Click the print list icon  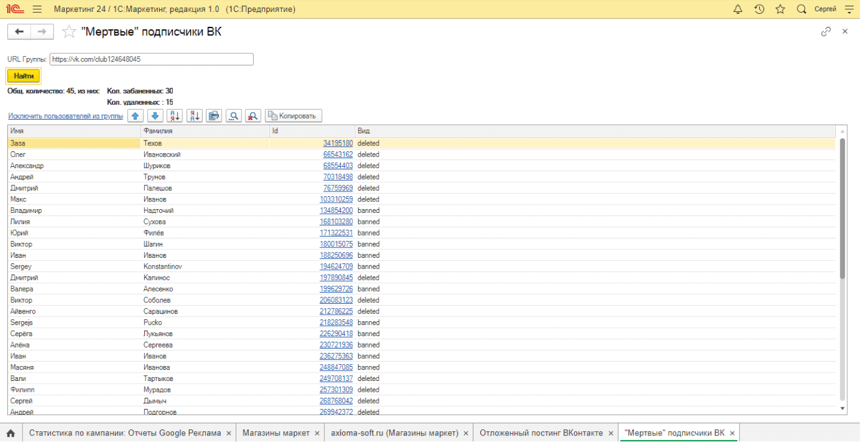tap(214, 116)
